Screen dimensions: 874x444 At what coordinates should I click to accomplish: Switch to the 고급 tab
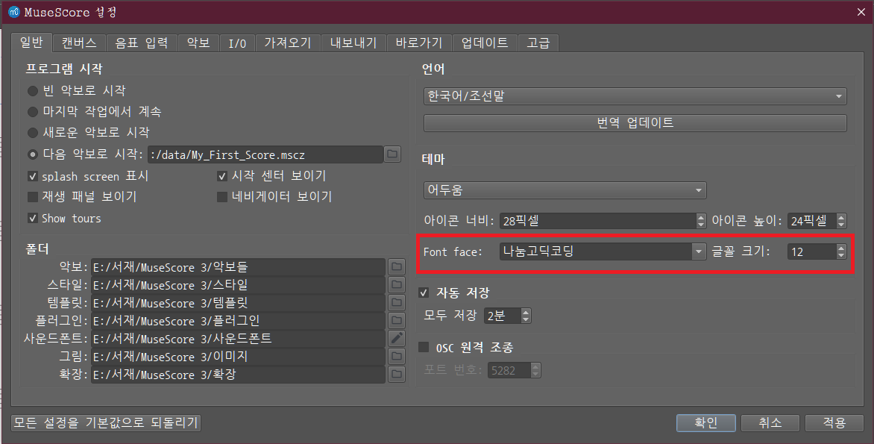(x=538, y=43)
